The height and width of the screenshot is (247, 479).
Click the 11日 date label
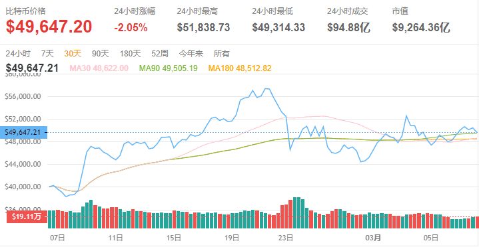pos(115,237)
